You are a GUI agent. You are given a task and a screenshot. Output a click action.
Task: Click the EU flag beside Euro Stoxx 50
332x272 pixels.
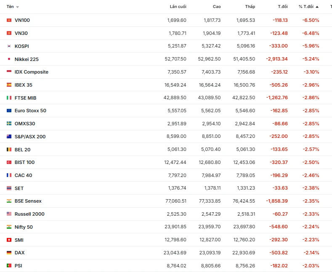(x=9, y=111)
